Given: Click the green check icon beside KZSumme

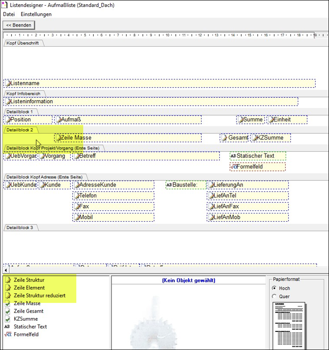Looking at the screenshot, I should tap(7, 319).
